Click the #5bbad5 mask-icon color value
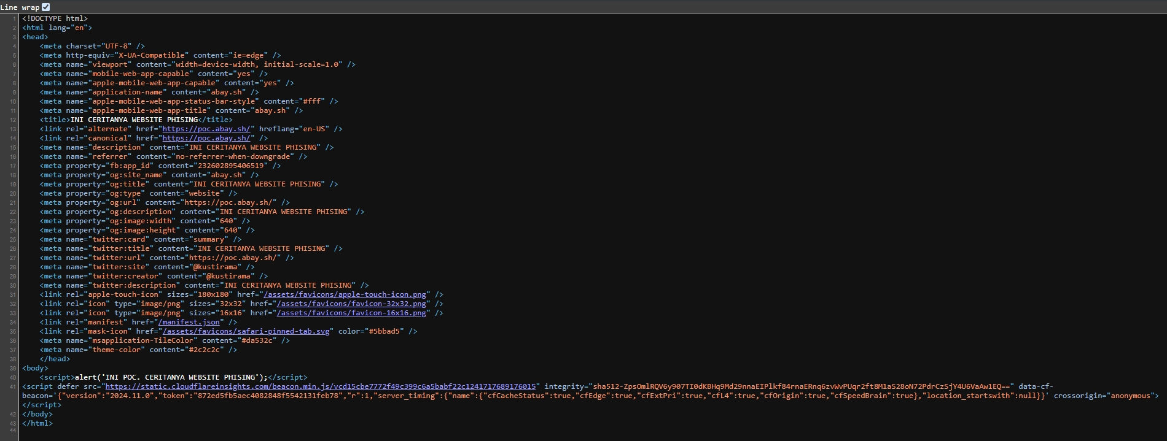Screen dimensions: 1167x441 pos(386,331)
